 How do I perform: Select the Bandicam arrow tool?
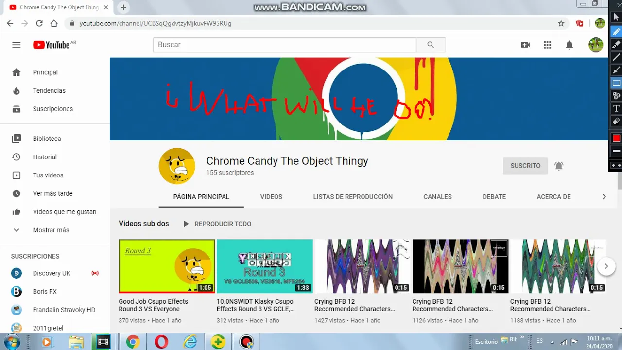point(616,70)
